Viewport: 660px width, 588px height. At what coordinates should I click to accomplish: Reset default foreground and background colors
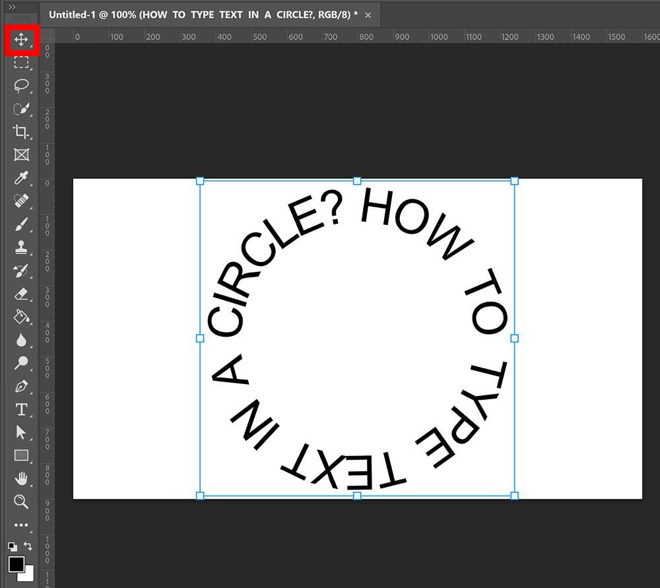13,546
